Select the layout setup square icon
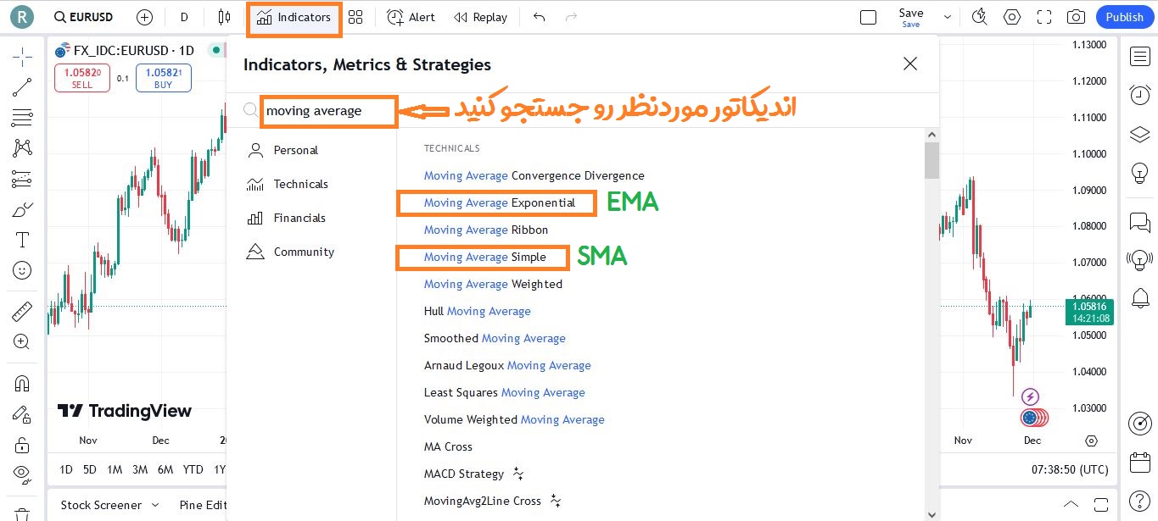 tap(868, 17)
